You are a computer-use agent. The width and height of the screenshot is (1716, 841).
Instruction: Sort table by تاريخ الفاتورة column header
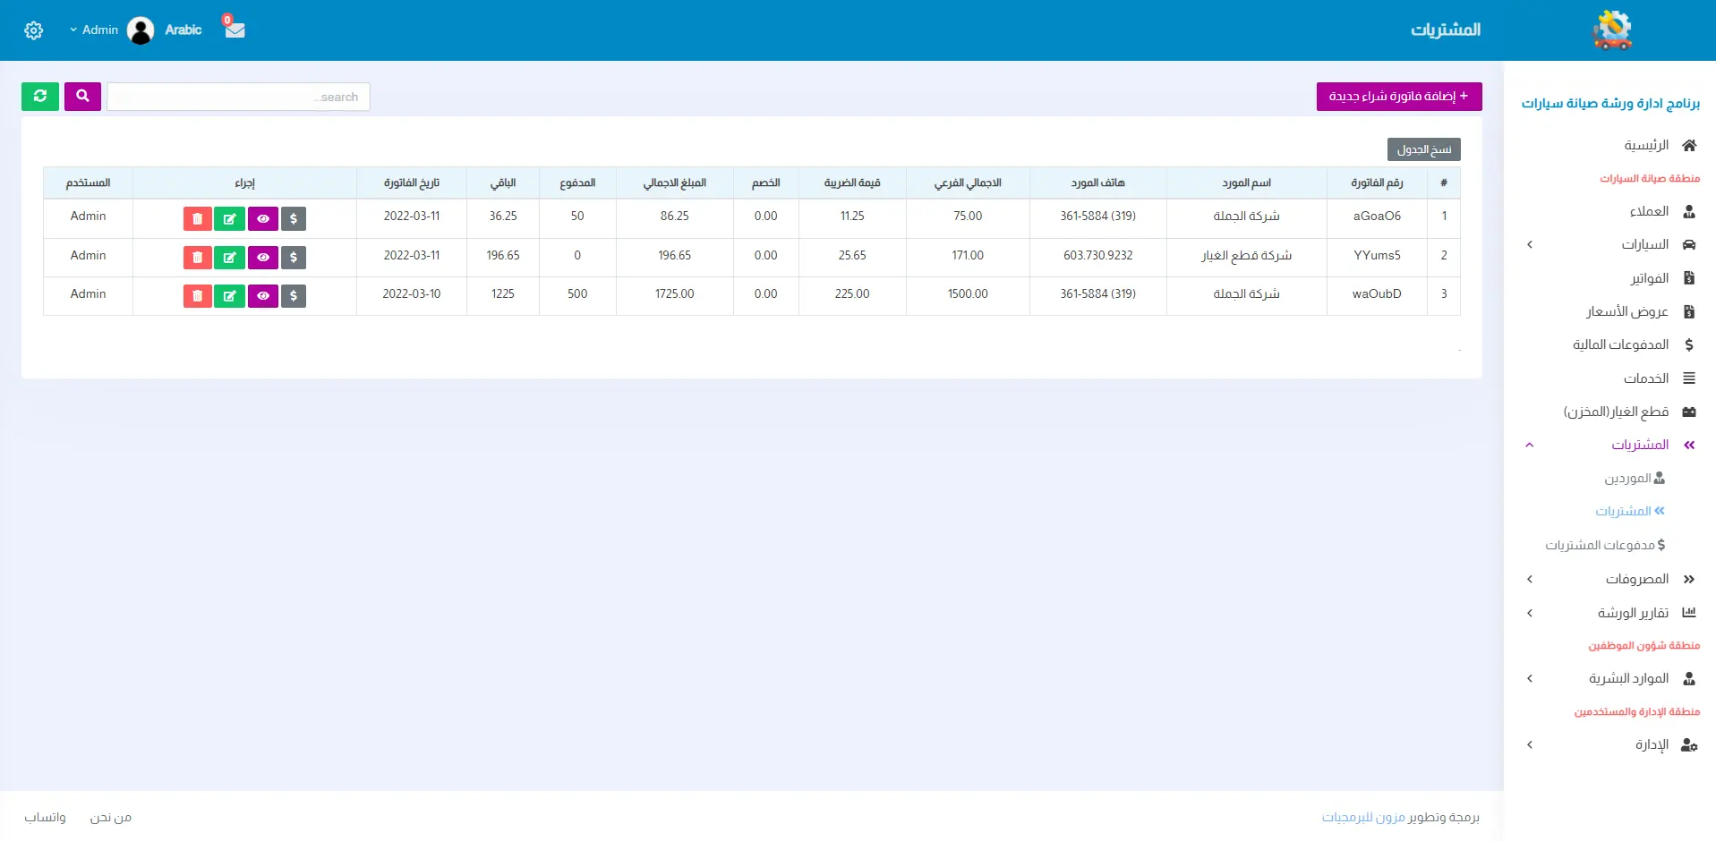click(411, 183)
